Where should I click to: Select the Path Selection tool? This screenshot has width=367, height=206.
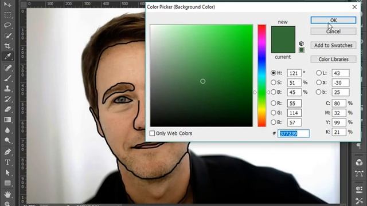point(7,173)
